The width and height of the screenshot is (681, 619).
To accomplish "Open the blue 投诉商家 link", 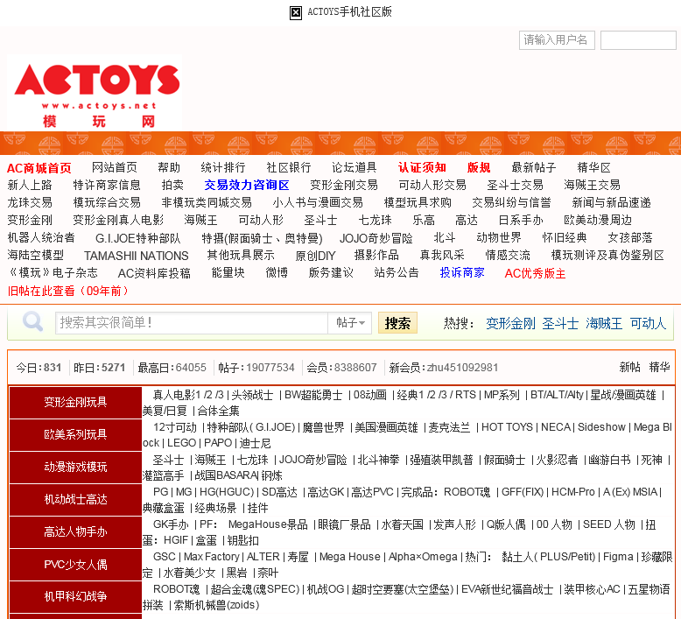I will (462, 273).
